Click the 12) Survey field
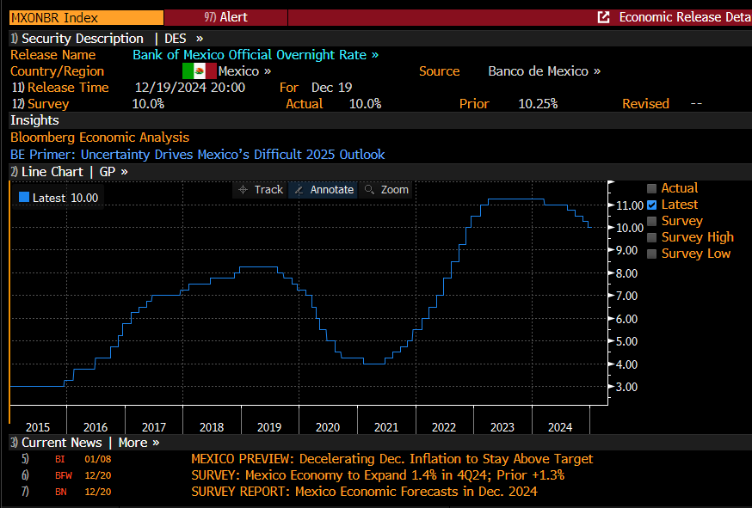Viewport: 752px width, 508px height. point(40,104)
